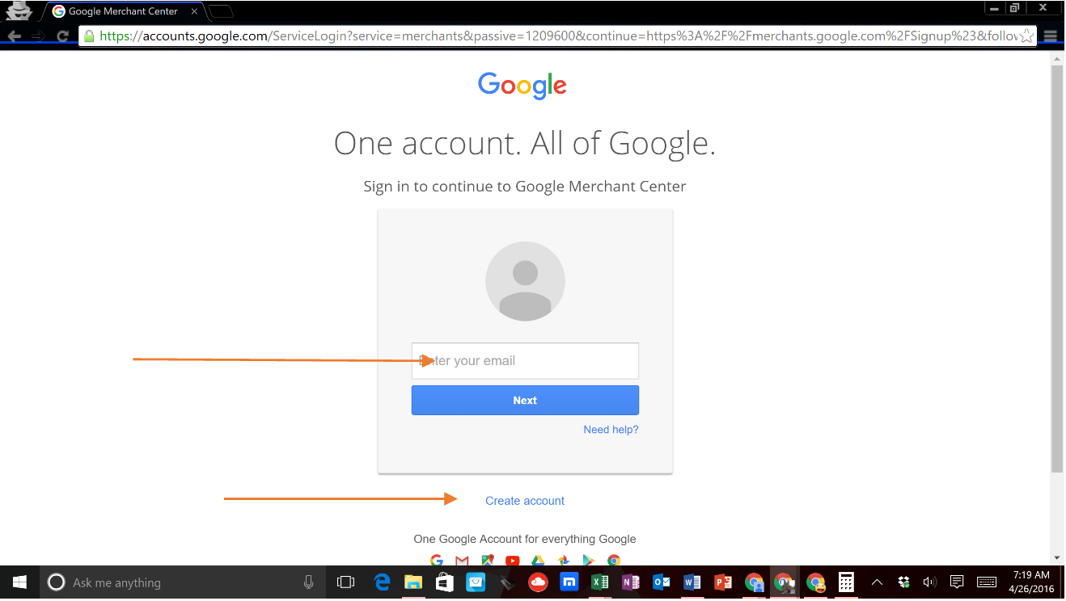Click the Google Play icon in the product row
This screenshot has height=601, width=1066.
(x=588, y=561)
